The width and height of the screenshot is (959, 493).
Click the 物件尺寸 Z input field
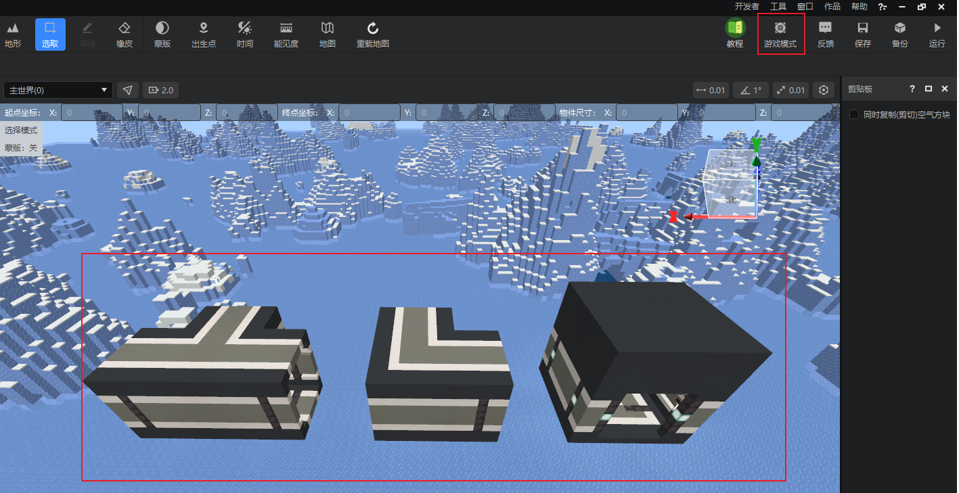(x=802, y=112)
